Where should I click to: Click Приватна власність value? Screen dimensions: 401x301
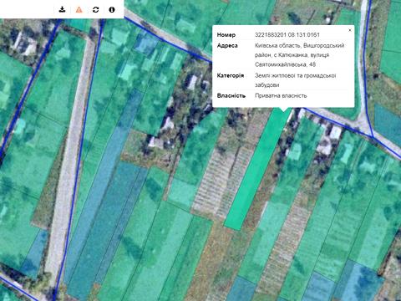pos(281,95)
